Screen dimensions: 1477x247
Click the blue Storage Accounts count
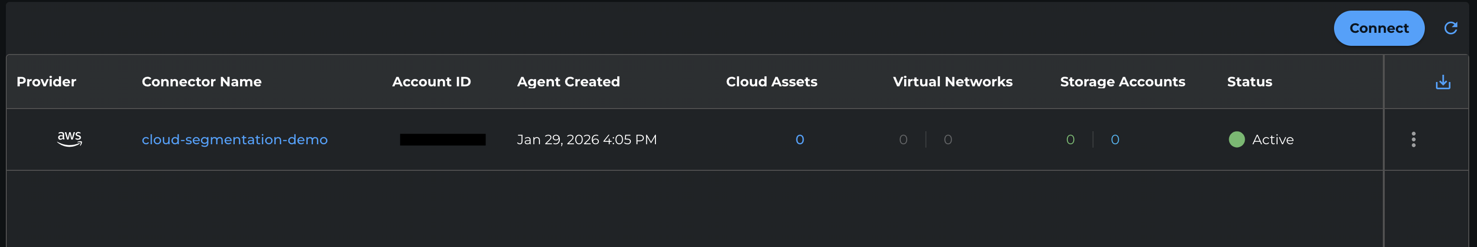pyautogui.click(x=1115, y=139)
